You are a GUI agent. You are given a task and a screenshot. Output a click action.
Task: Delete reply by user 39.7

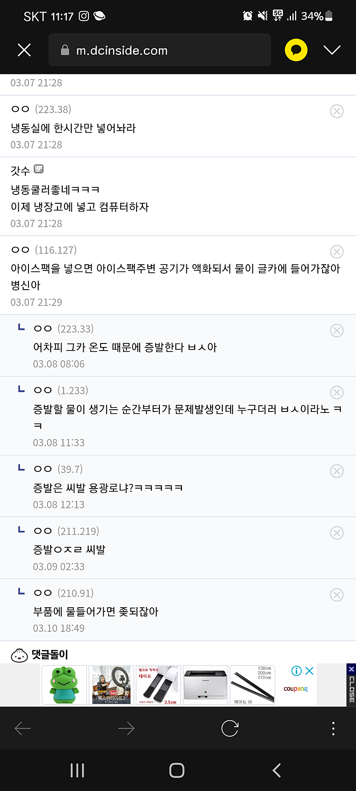click(x=337, y=471)
